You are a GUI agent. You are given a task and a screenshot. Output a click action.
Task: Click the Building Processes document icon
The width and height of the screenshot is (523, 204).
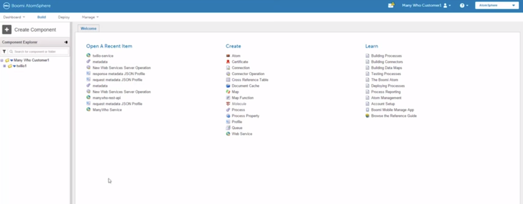[368, 56]
